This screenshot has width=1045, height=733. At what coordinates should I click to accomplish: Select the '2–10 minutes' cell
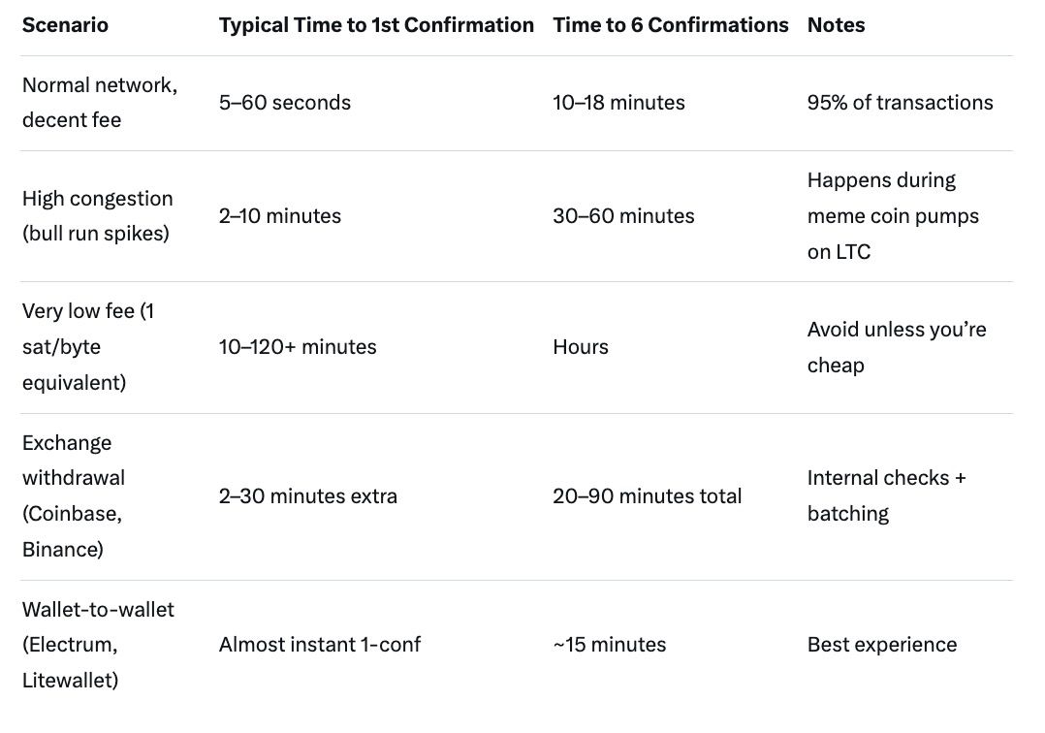[280, 216]
